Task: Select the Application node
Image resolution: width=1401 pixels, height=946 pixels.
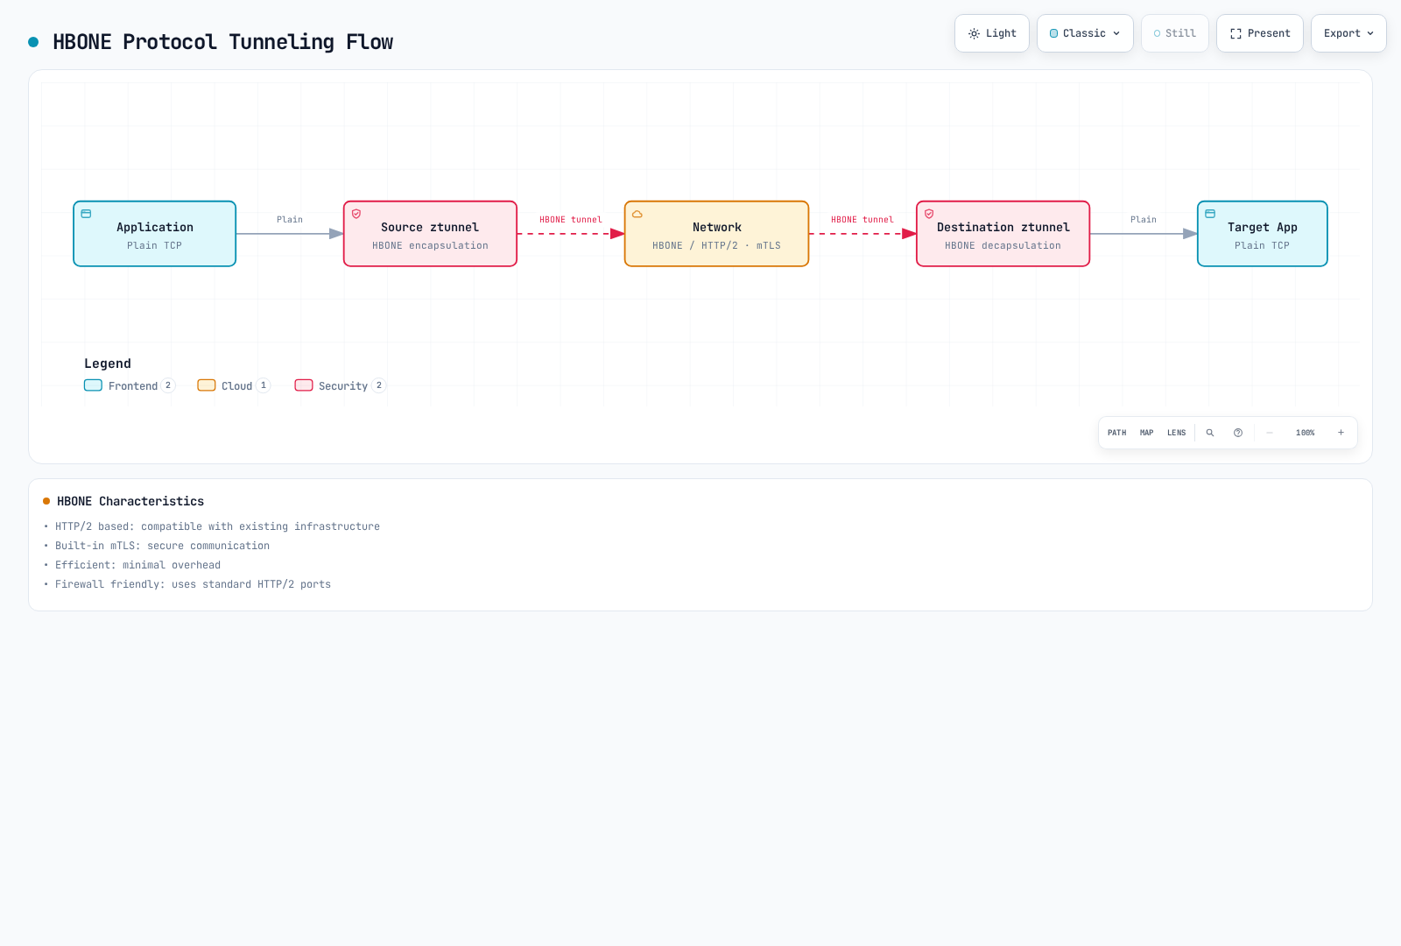Action: [x=155, y=234]
